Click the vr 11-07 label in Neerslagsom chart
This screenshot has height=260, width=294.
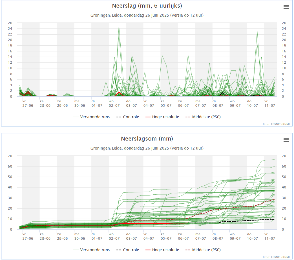(x=270, y=236)
